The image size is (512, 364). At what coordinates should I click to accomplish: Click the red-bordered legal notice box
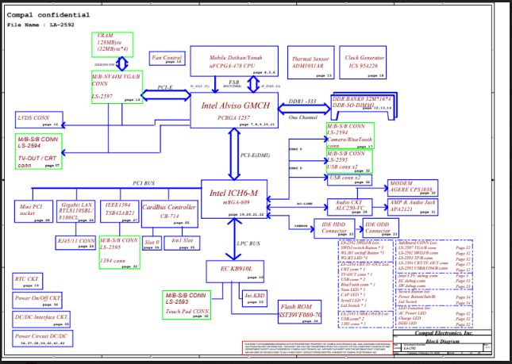coord(318,348)
